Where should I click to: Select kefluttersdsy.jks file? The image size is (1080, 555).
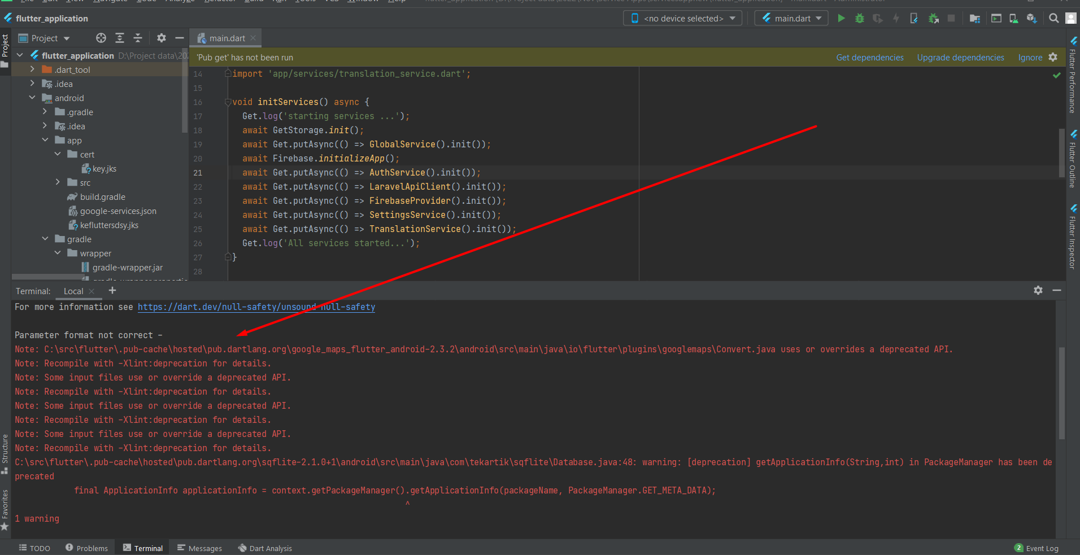tap(103, 225)
